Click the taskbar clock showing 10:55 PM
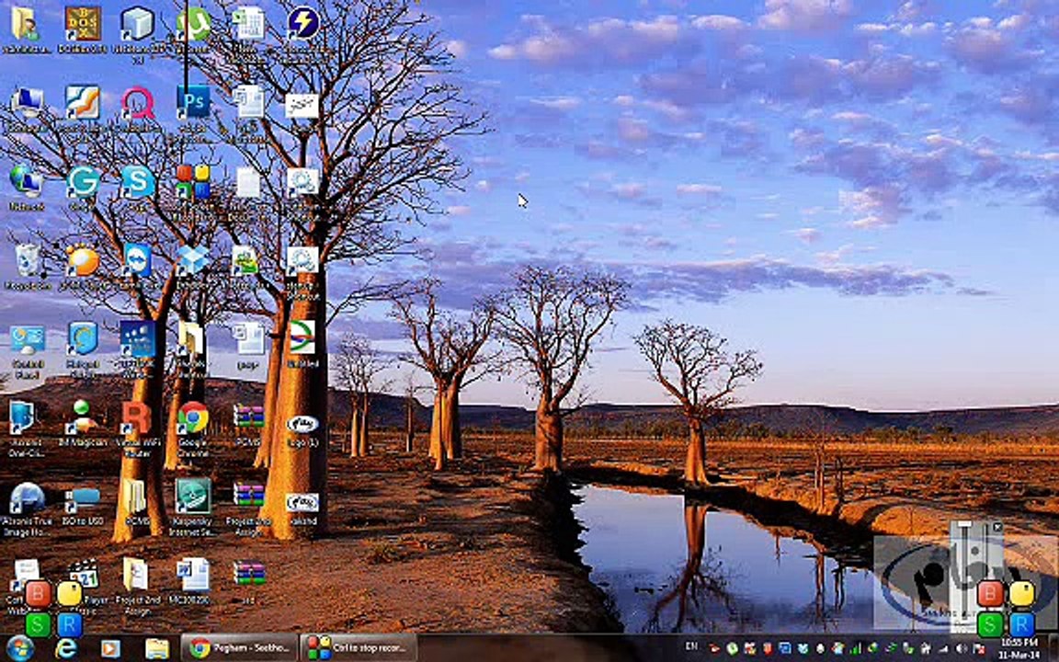The height and width of the screenshot is (662, 1059). [x=1019, y=648]
